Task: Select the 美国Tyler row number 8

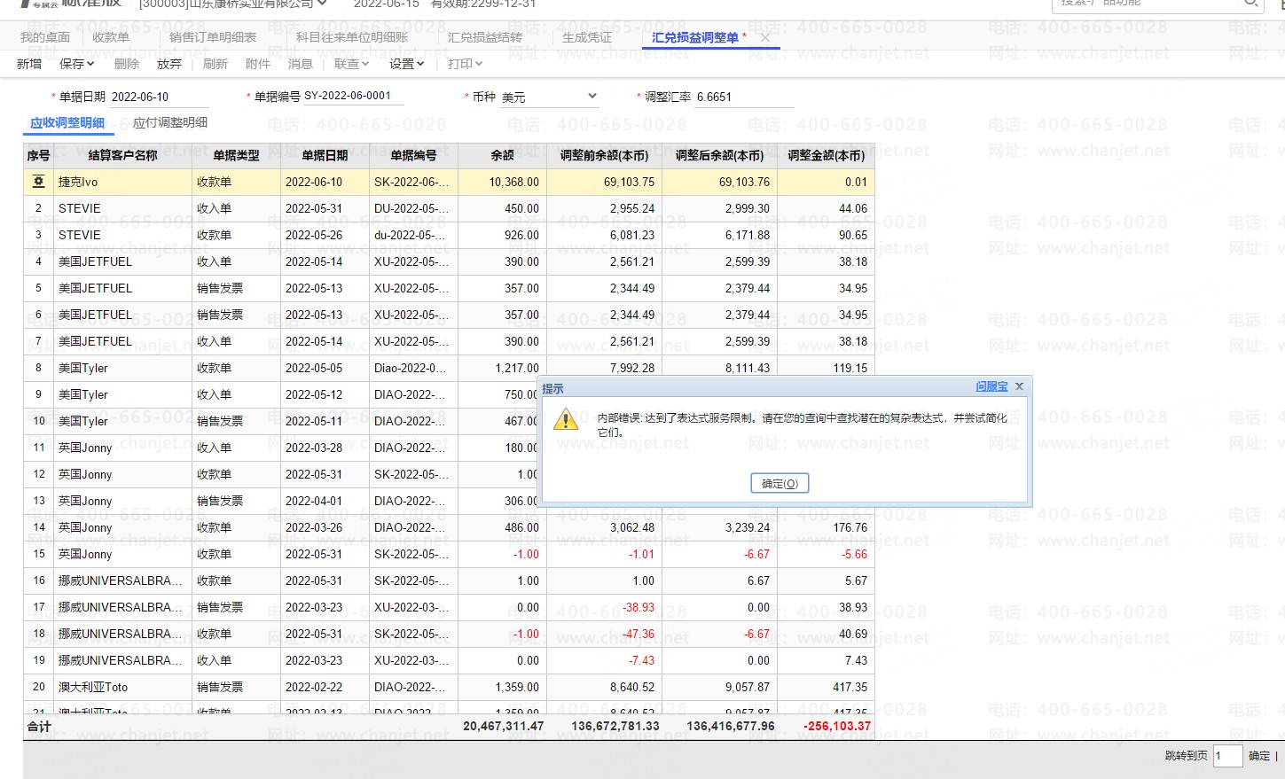Action: 38,368
